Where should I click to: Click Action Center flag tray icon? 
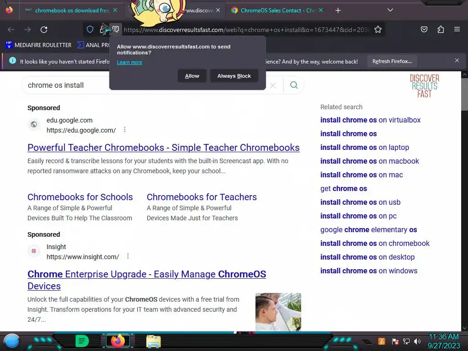pyautogui.click(x=395, y=341)
